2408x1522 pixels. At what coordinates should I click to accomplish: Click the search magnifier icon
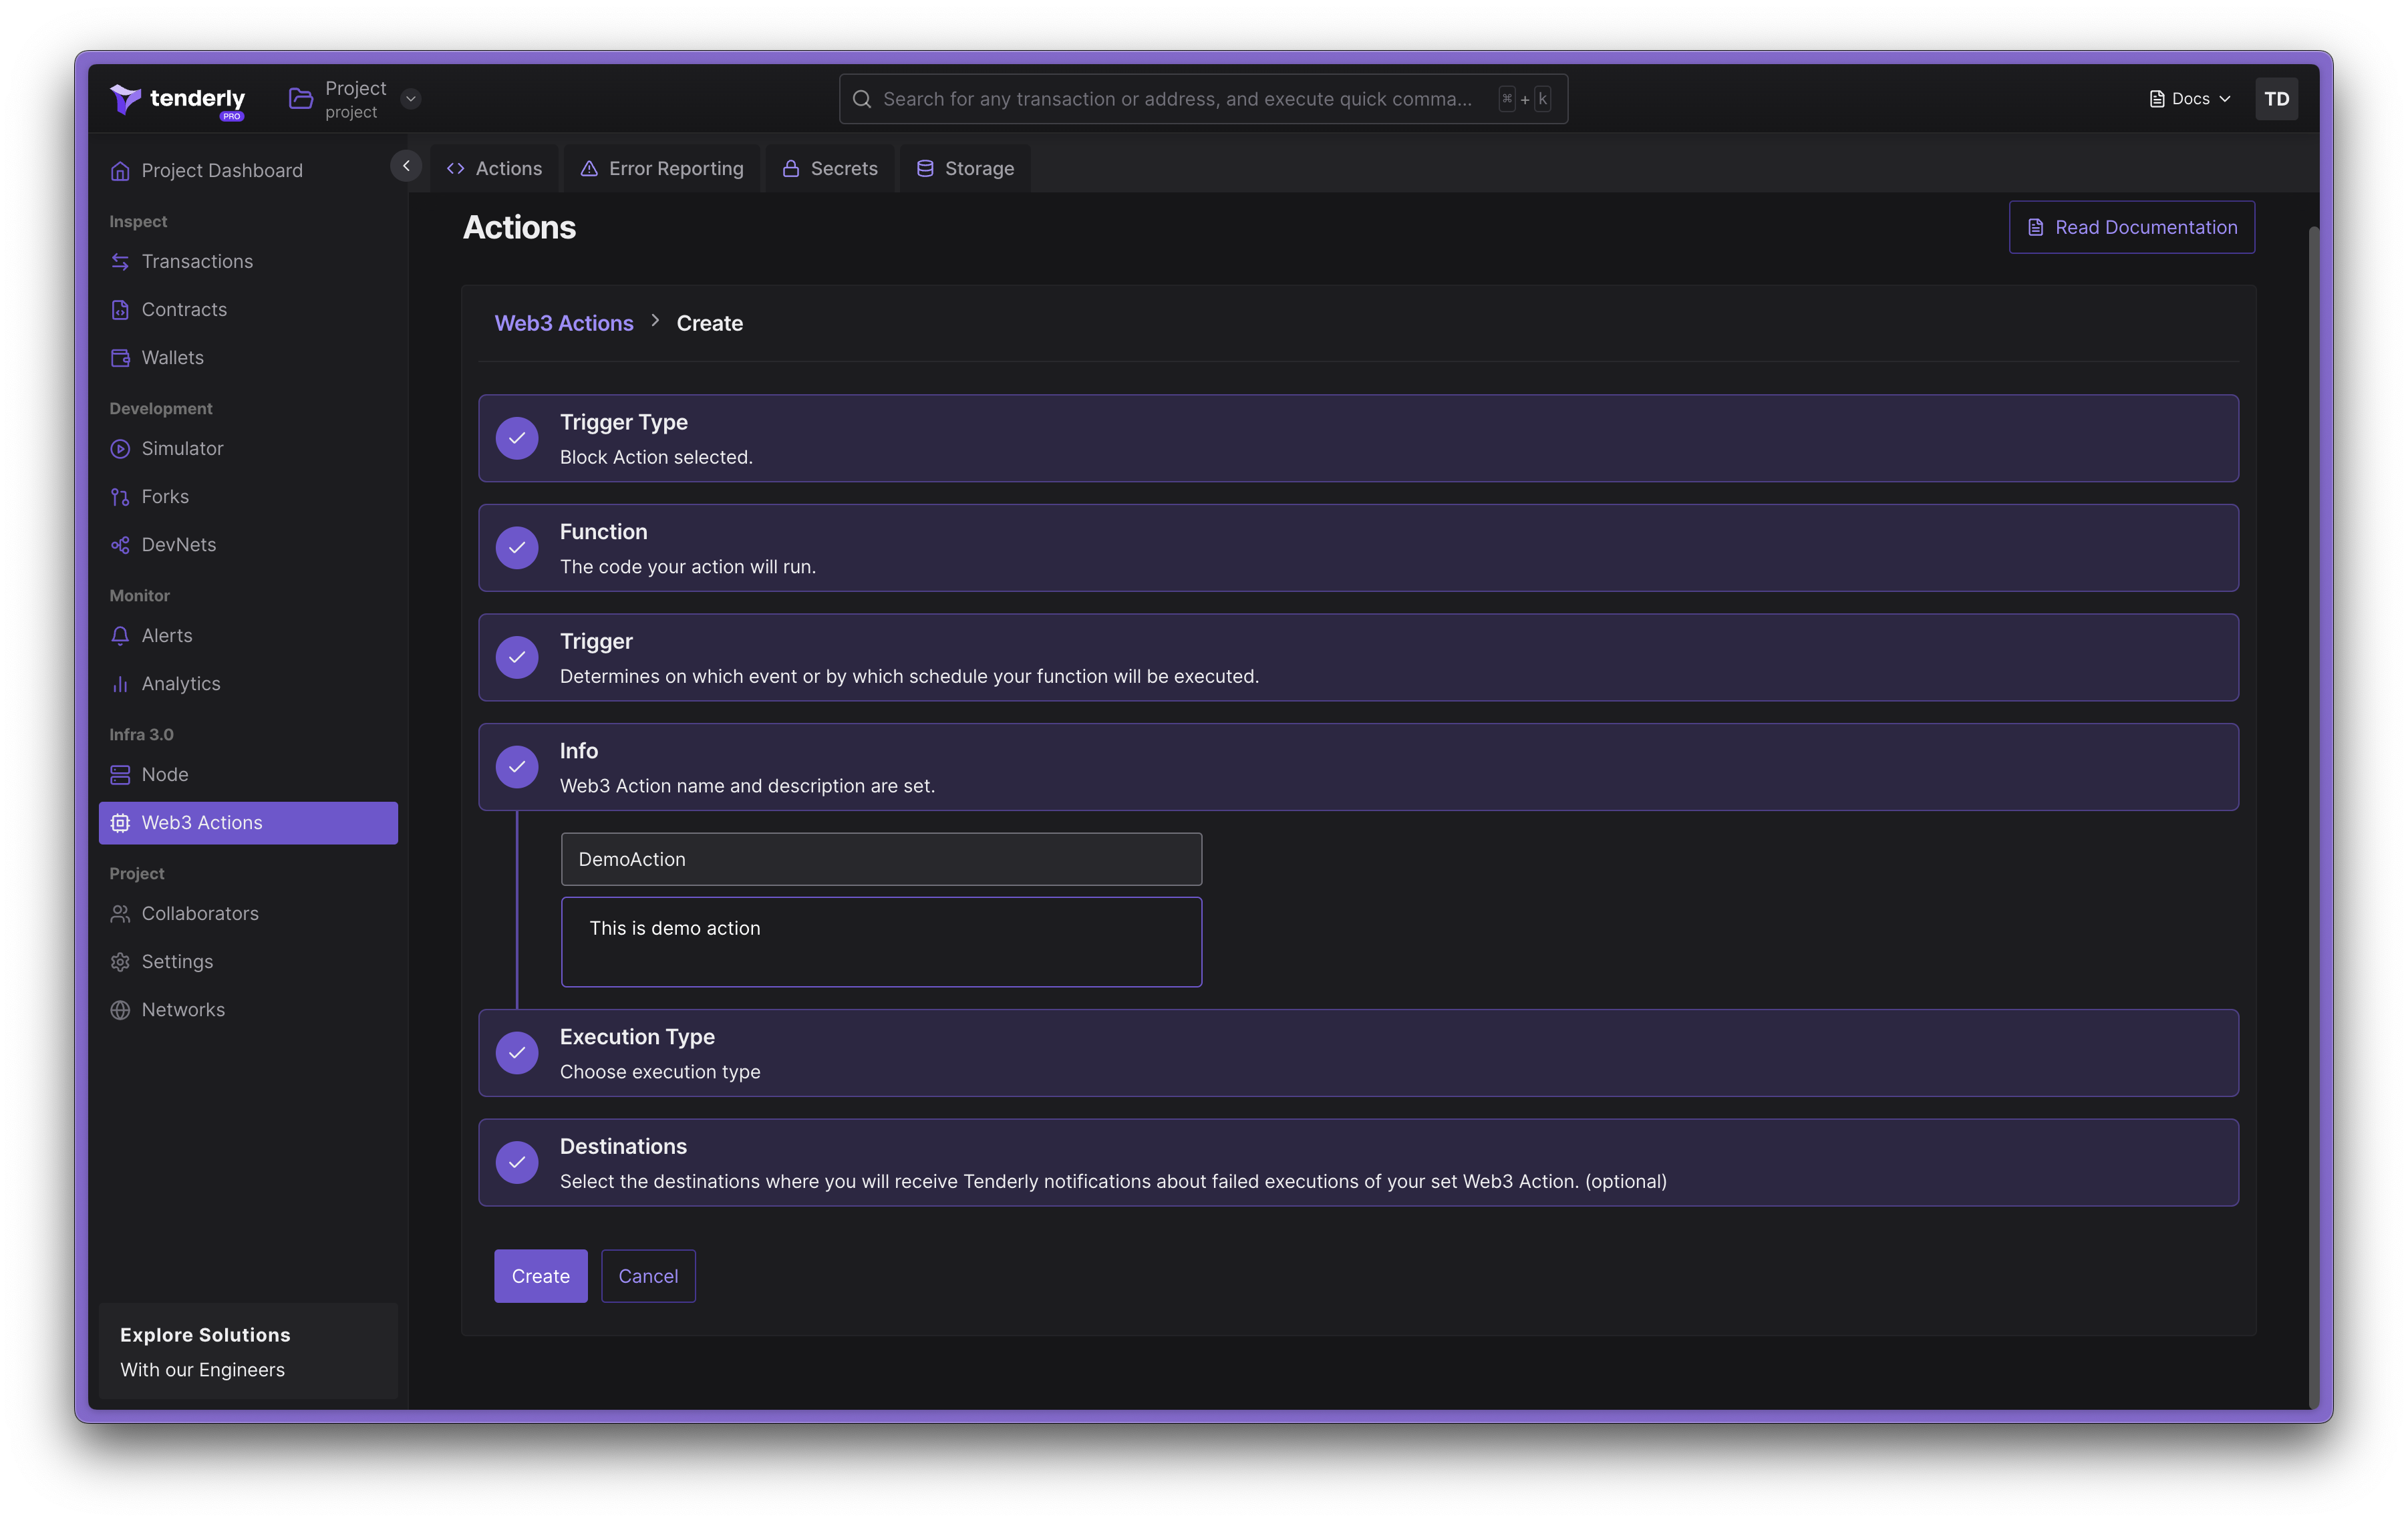[861, 99]
